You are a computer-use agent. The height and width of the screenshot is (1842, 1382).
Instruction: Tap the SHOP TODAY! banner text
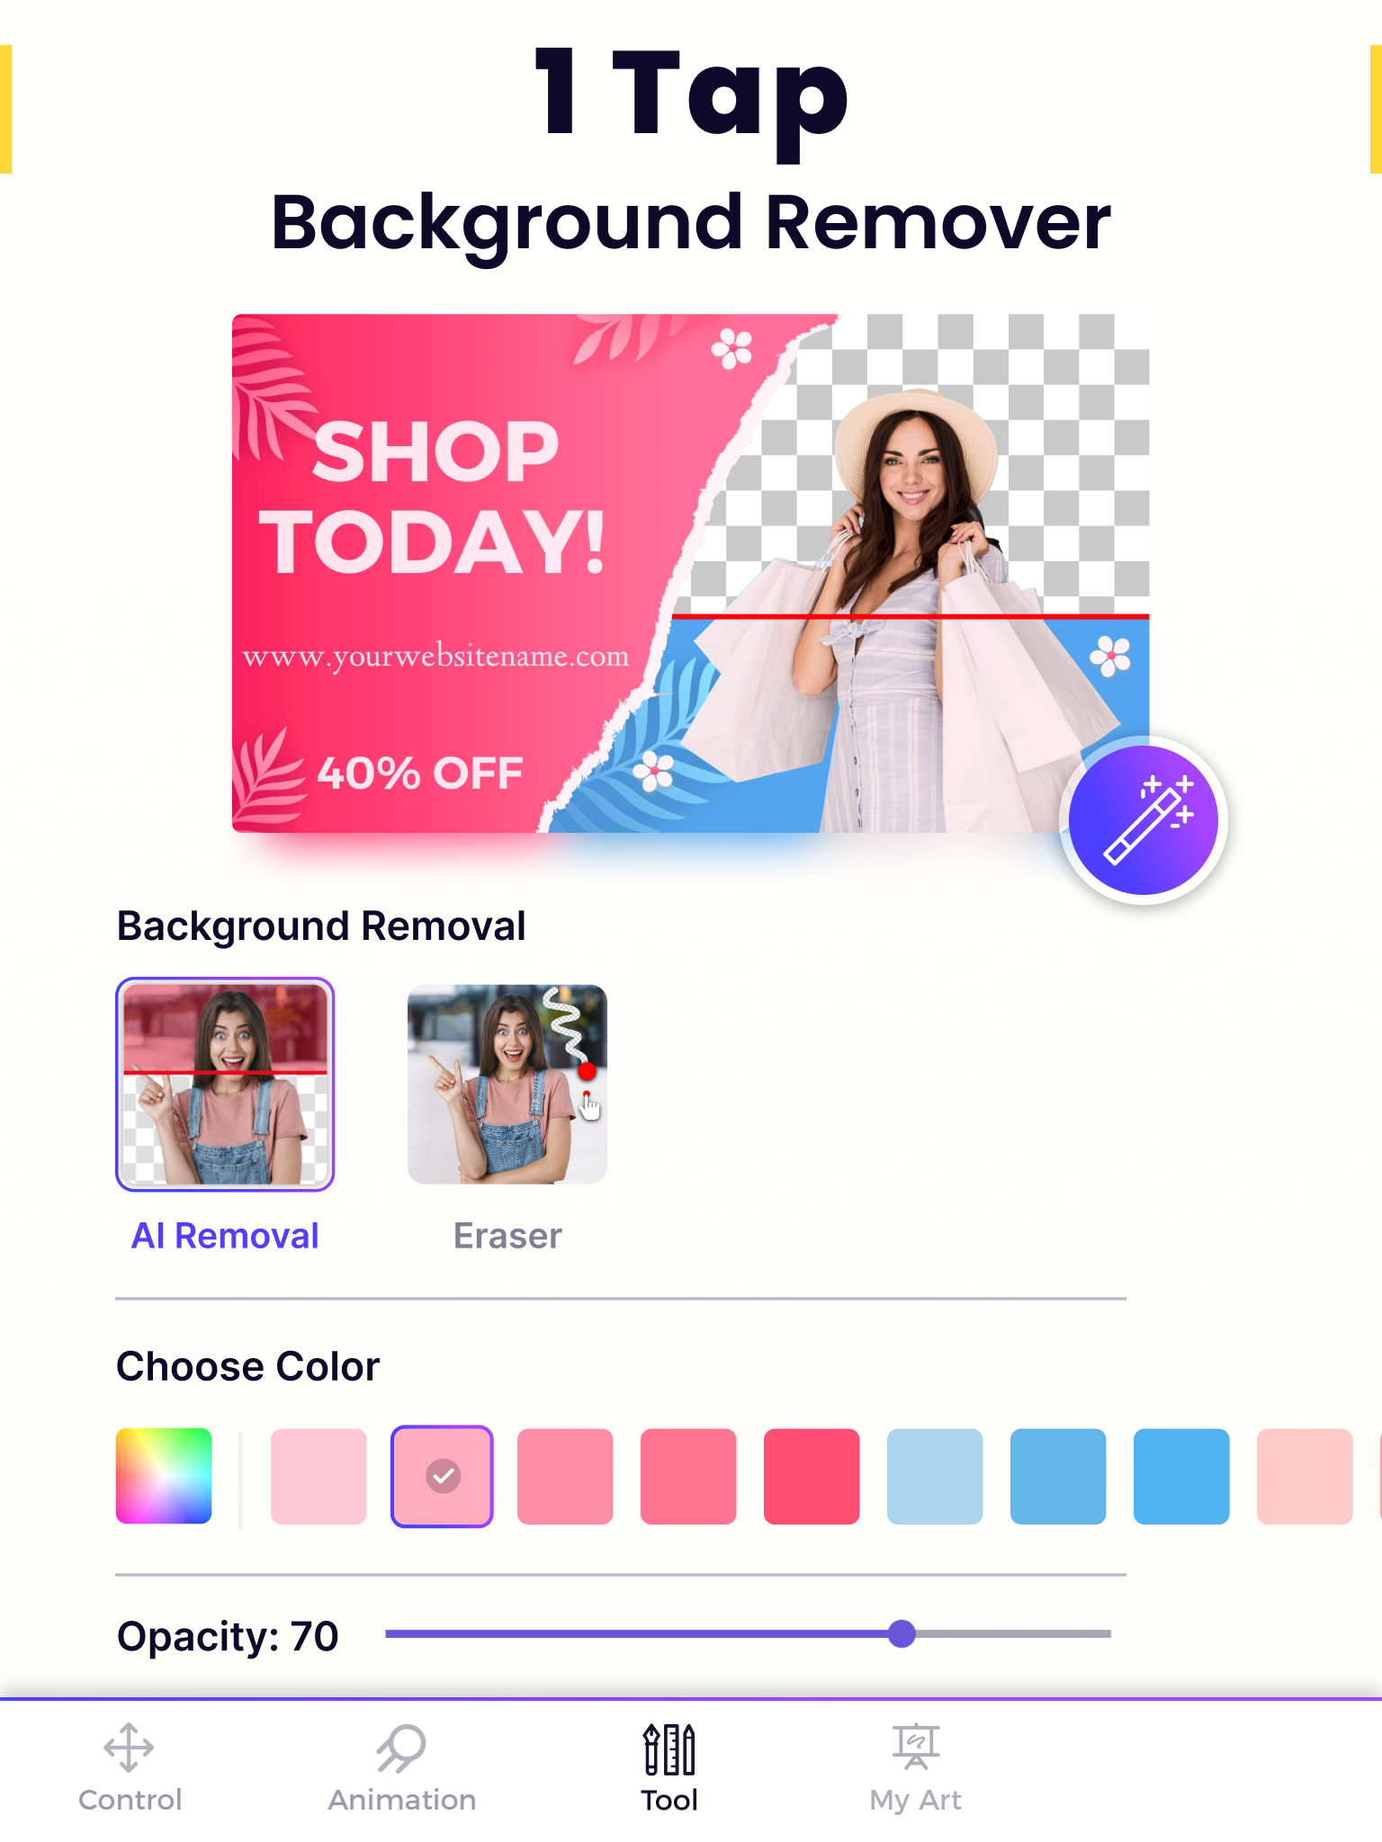point(434,496)
